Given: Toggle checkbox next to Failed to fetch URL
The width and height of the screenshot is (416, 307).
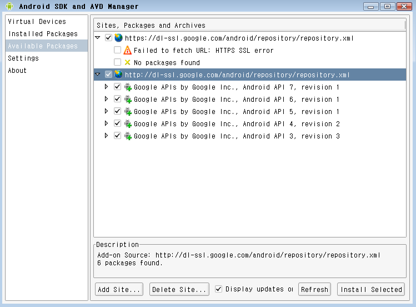Looking at the screenshot, I should pyautogui.click(x=117, y=50).
